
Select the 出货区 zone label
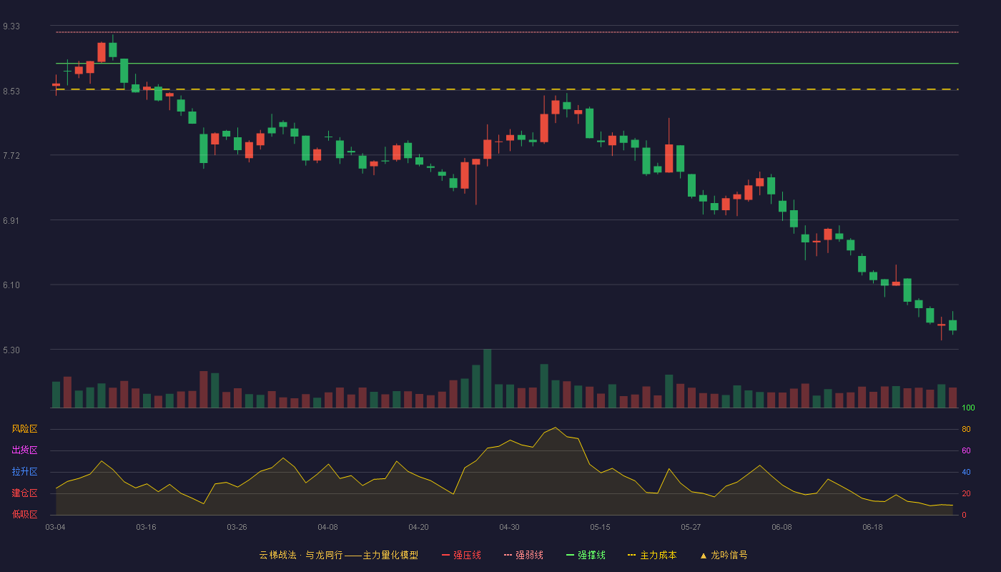click(x=25, y=450)
